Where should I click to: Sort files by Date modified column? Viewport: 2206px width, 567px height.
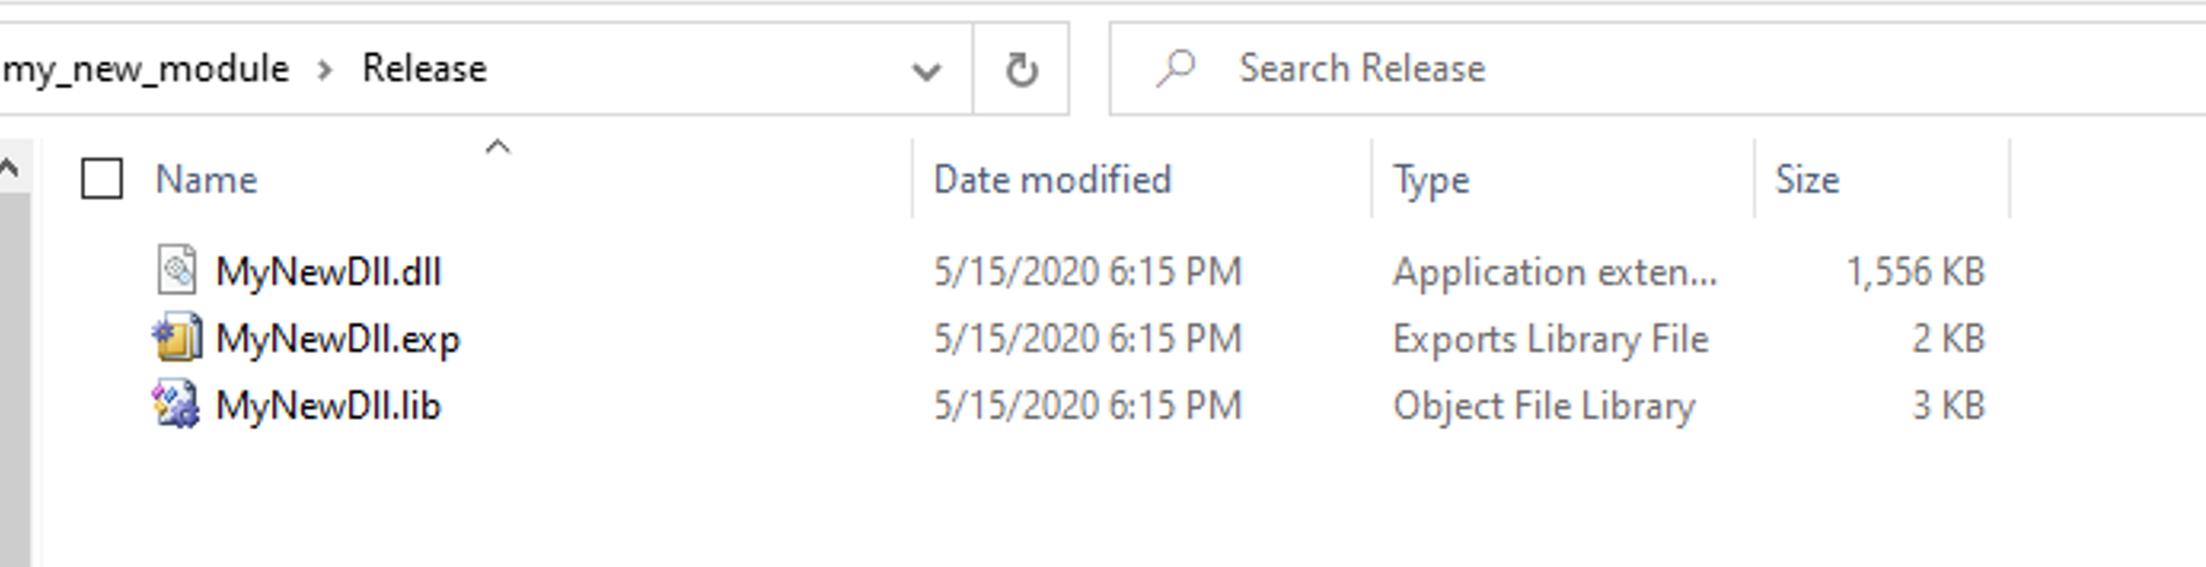point(1052,180)
